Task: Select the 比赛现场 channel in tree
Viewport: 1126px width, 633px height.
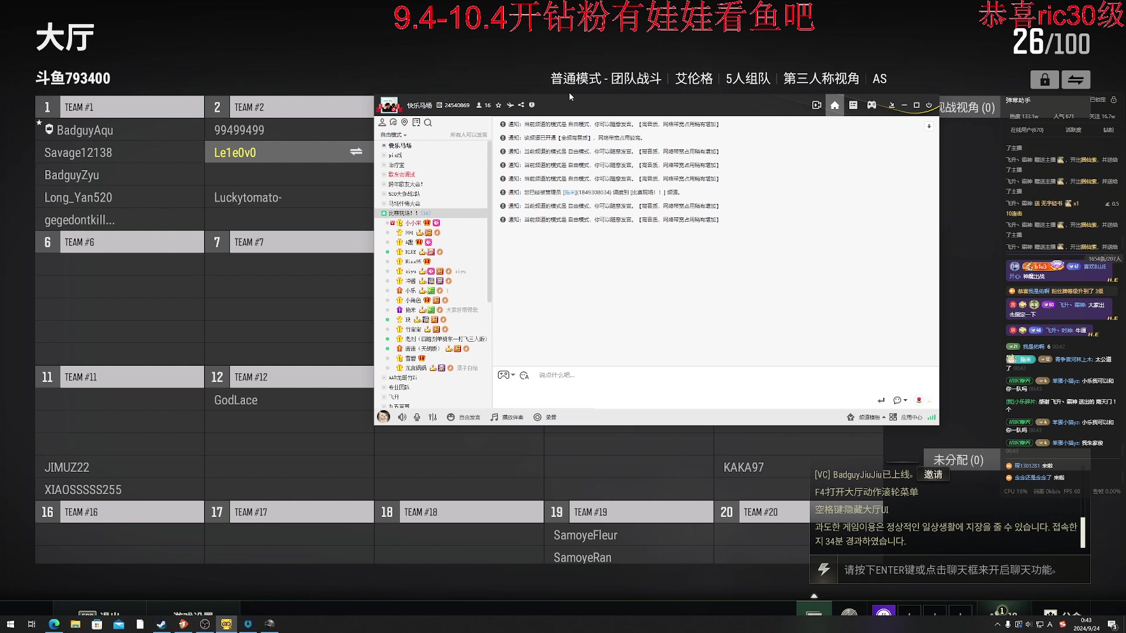Action: coord(431,213)
